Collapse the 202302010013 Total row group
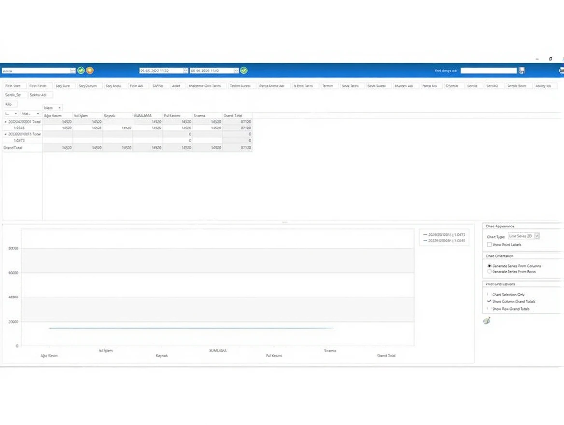 tap(5, 134)
